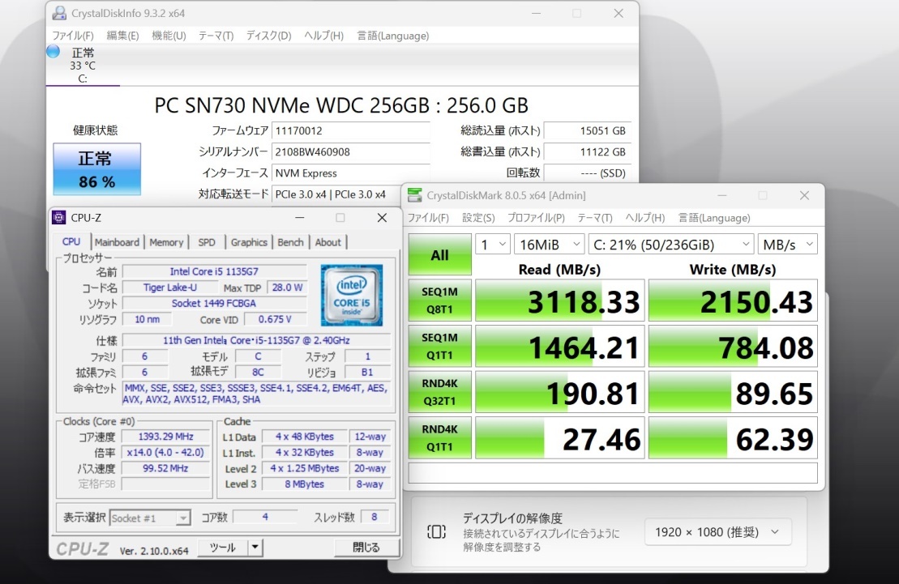Open 編集(E) menu in CrystalDiskInfo
Image resolution: width=899 pixels, height=584 pixels.
[x=122, y=36]
